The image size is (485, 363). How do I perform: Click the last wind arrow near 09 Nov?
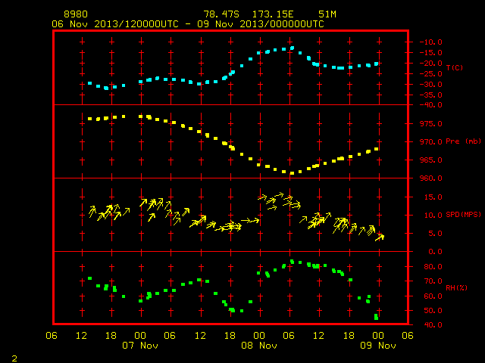coord(380,237)
